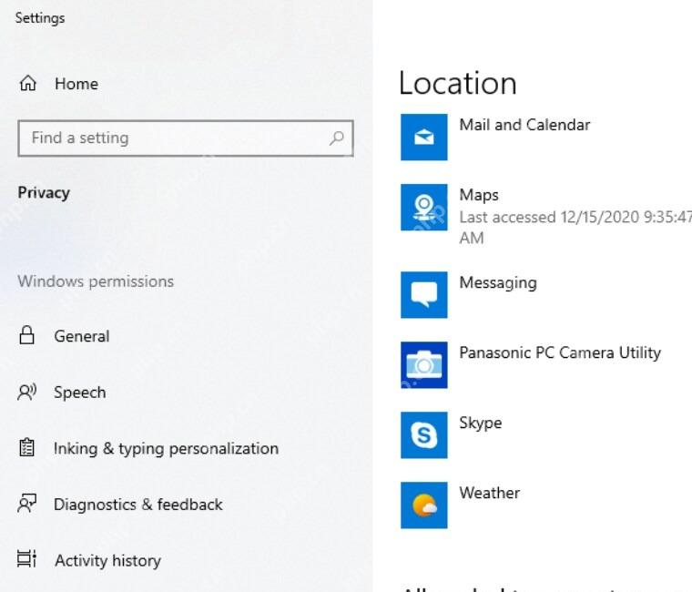Click the Windows permissions heading
This screenshot has height=592, width=692.
click(96, 281)
